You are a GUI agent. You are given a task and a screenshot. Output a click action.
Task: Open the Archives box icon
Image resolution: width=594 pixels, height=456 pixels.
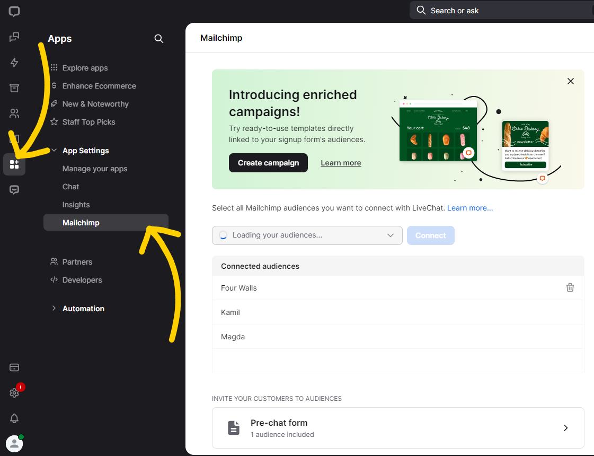pyautogui.click(x=14, y=88)
